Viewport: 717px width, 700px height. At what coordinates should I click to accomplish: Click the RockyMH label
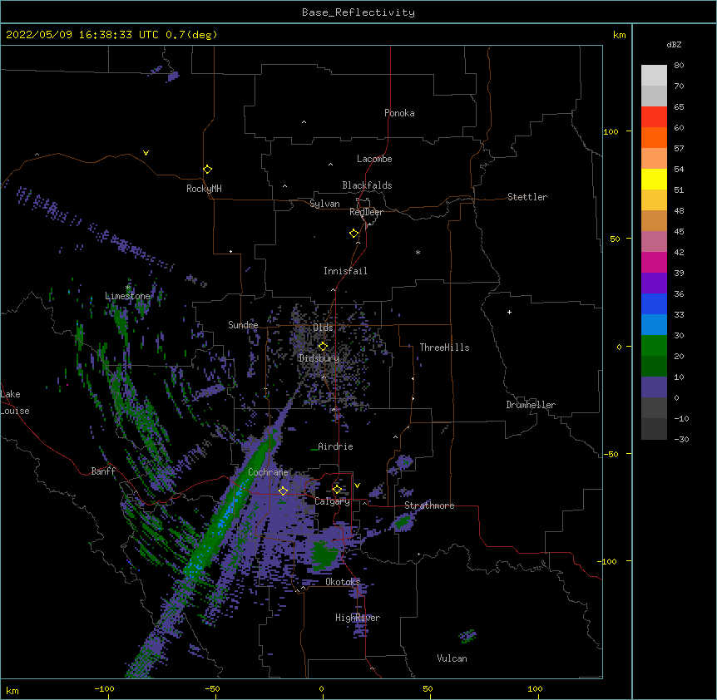pyautogui.click(x=204, y=189)
